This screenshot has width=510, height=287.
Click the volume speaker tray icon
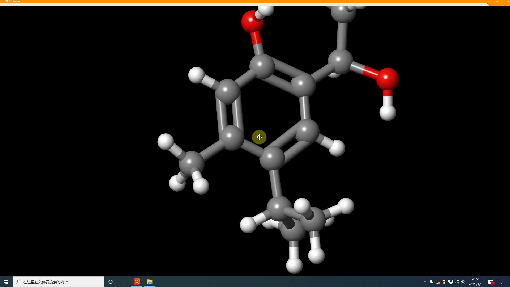click(457, 282)
